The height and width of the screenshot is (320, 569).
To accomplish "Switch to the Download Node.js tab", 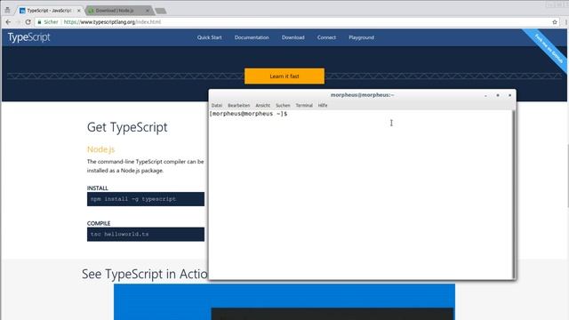I will click(116, 11).
